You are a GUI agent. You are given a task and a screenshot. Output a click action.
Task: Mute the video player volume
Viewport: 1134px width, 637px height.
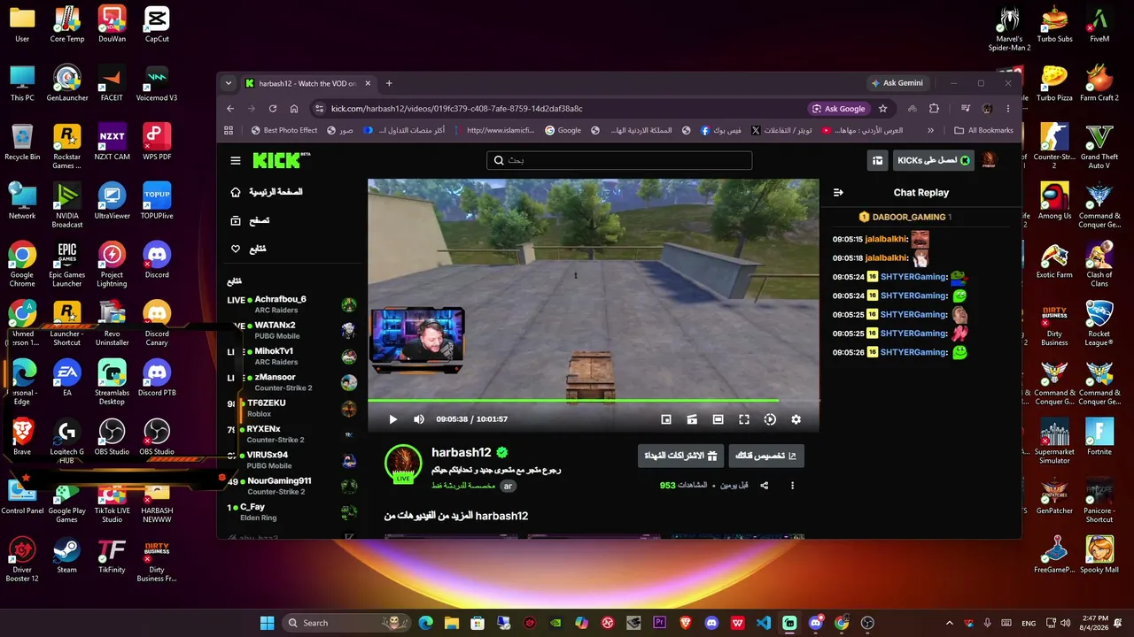(x=419, y=419)
